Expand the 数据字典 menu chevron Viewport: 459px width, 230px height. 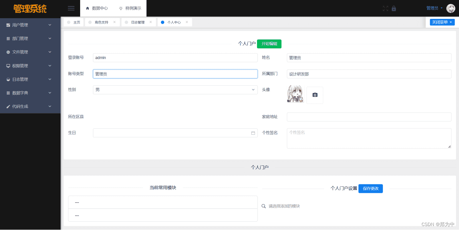point(50,93)
